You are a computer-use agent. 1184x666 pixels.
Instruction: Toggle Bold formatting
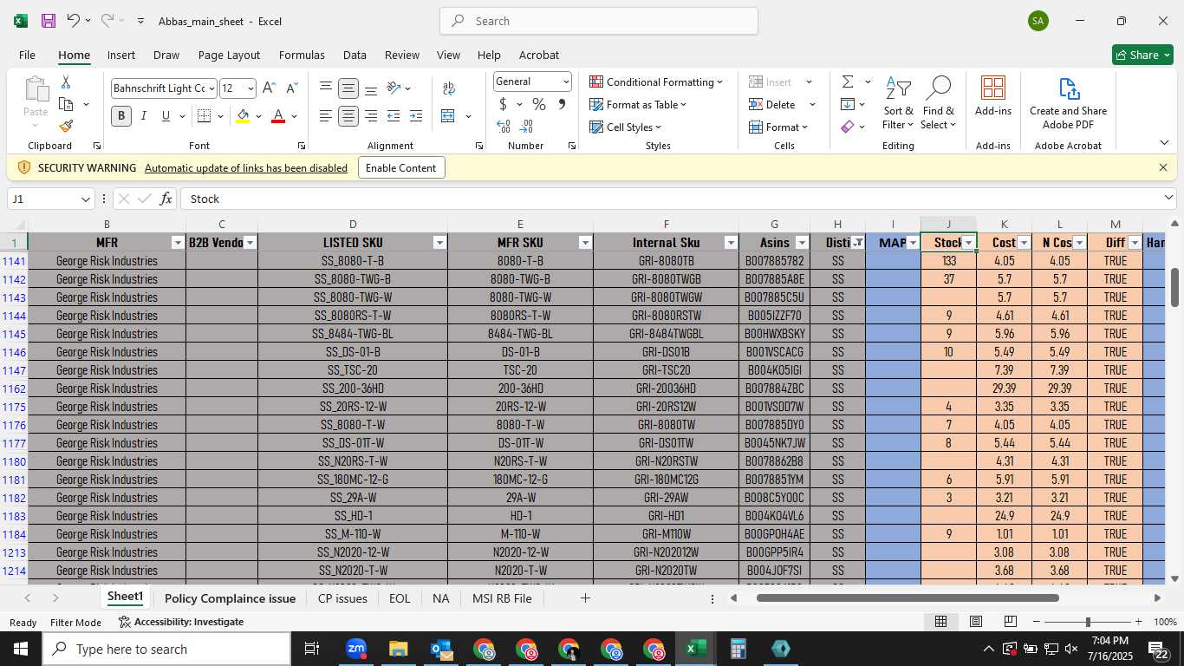point(121,116)
